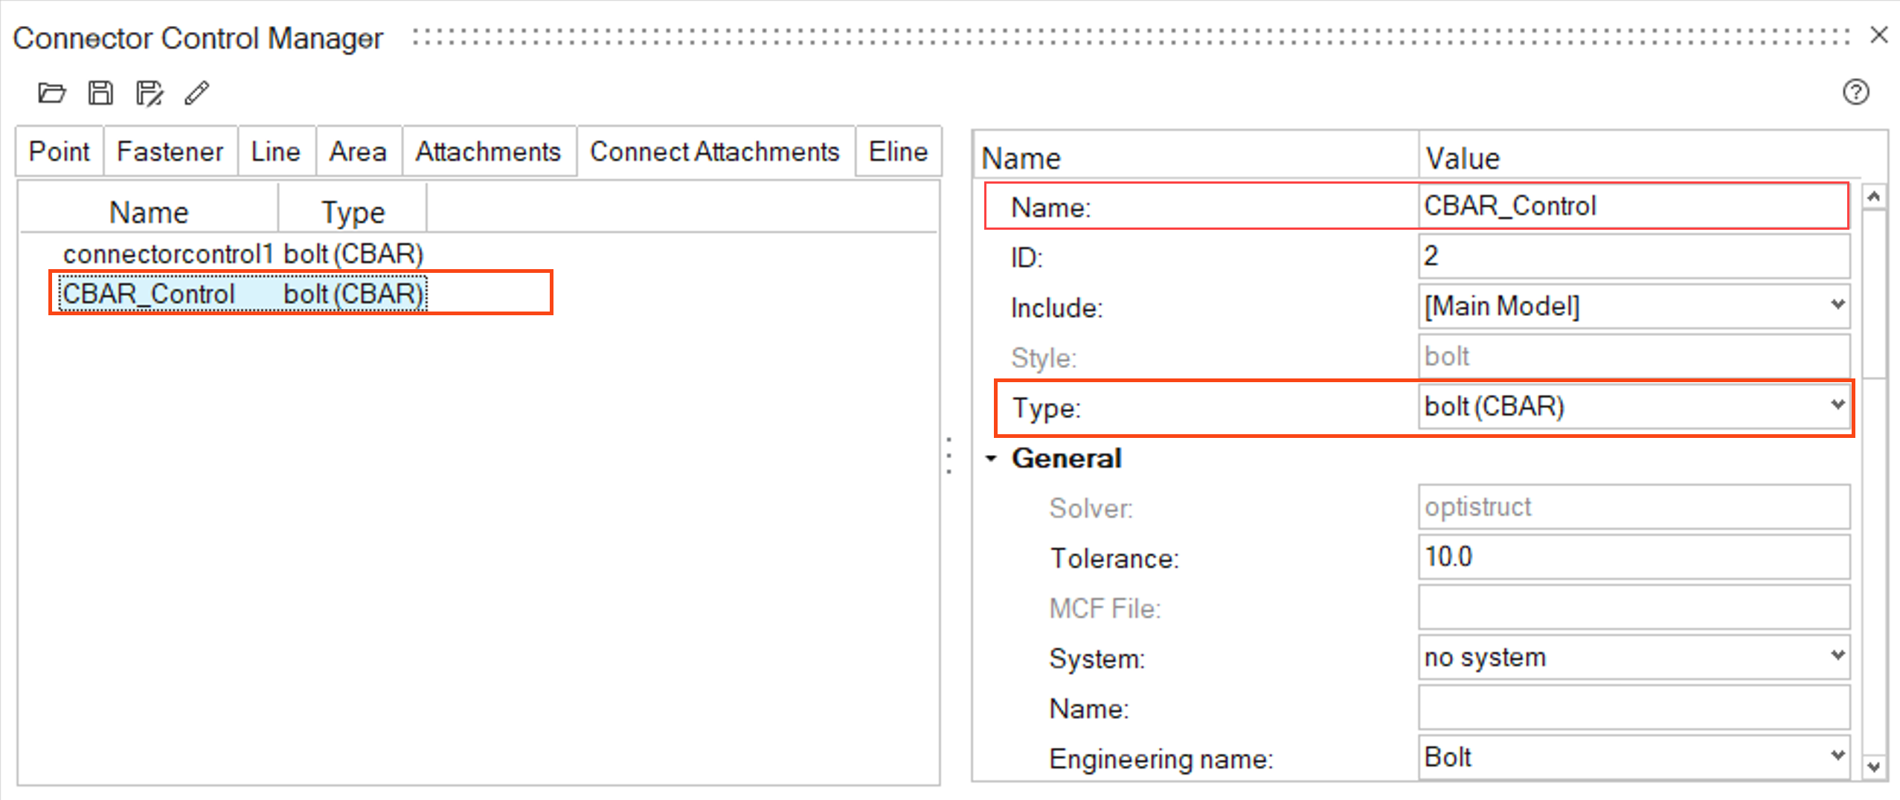Switch to the Fastener tab
This screenshot has height=800, width=1900.
[x=170, y=151]
